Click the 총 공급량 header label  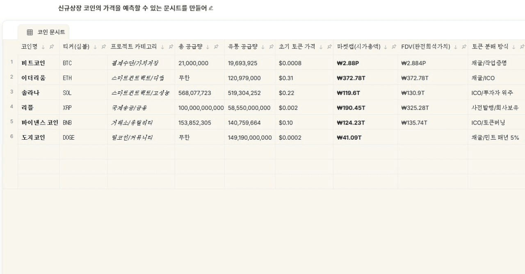pyautogui.click(x=190, y=47)
